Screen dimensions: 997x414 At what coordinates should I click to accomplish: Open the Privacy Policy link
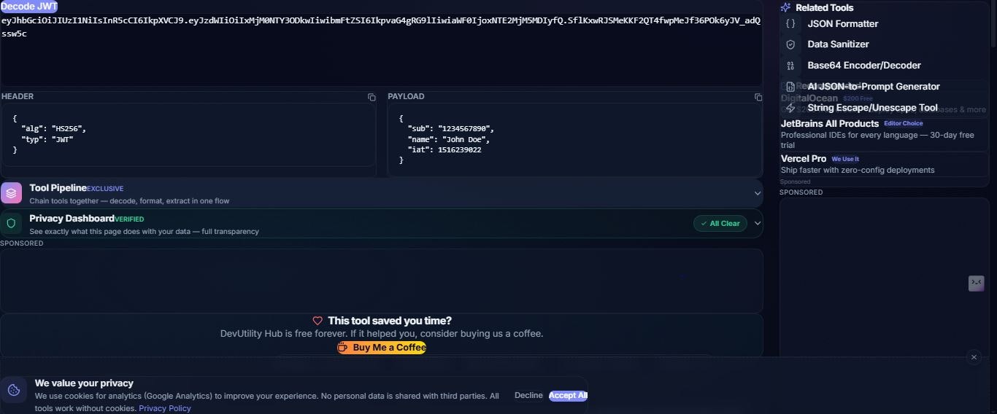point(165,408)
